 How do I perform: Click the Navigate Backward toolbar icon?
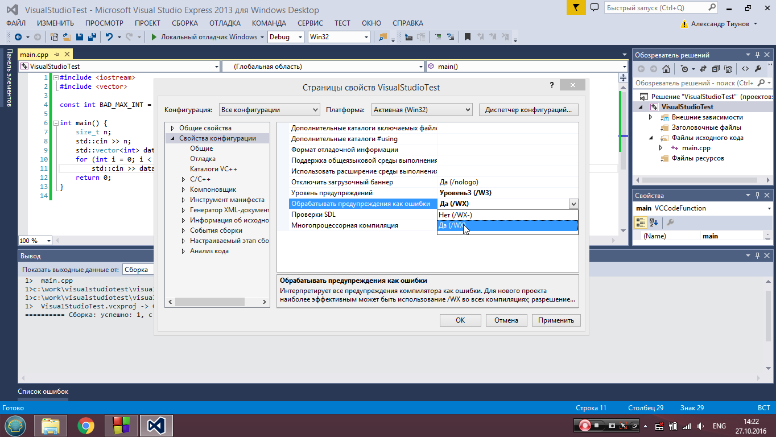[x=18, y=37]
